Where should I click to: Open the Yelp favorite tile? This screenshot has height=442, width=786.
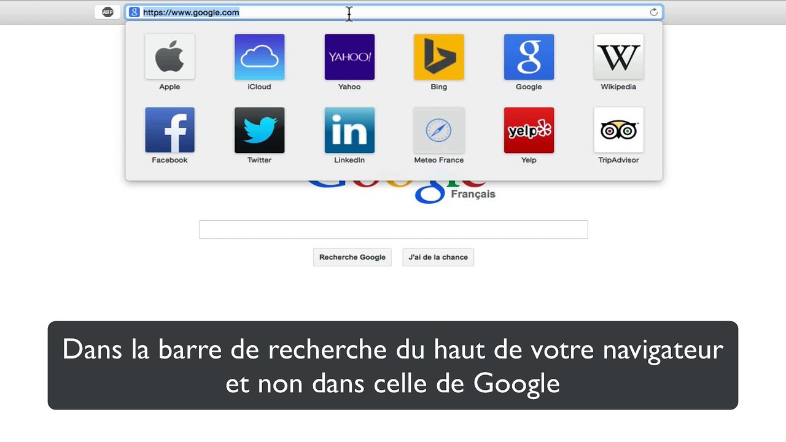click(529, 130)
